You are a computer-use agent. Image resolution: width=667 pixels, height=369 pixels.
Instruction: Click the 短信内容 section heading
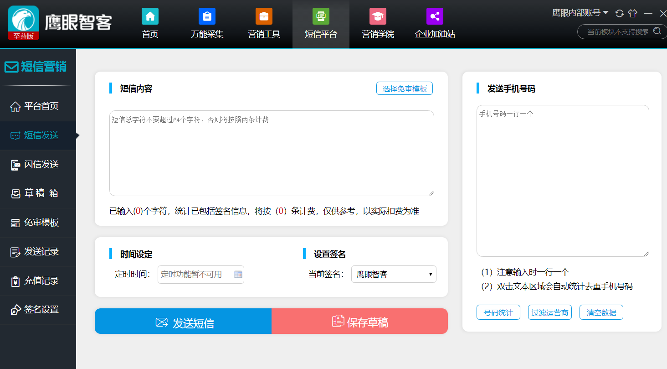pos(136,88)
